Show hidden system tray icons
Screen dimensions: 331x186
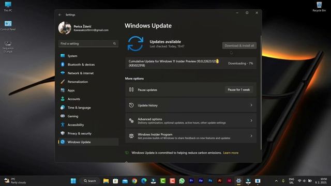[x=276, y=181]
